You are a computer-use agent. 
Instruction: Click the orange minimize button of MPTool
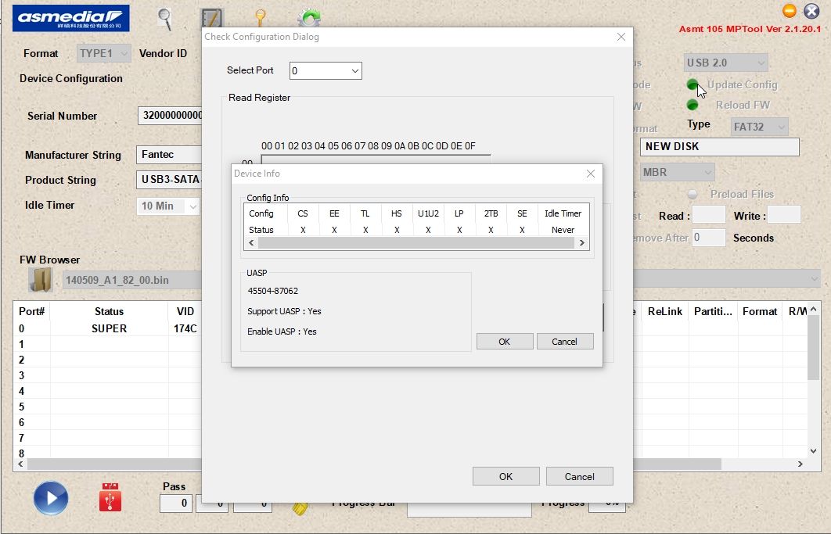pos(789,11)
